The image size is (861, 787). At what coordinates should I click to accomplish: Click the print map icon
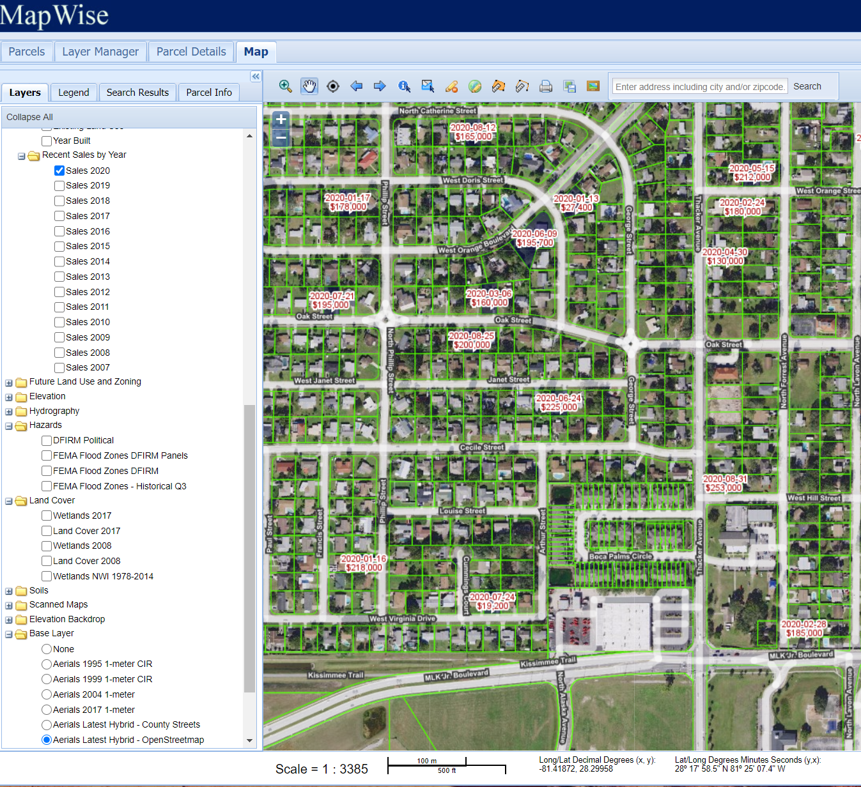click(x=546, y=86)
